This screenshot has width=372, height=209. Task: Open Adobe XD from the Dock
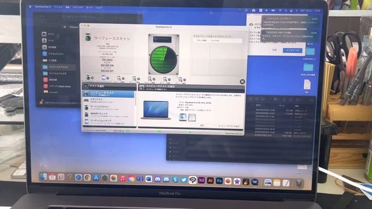tap(201, 181)
